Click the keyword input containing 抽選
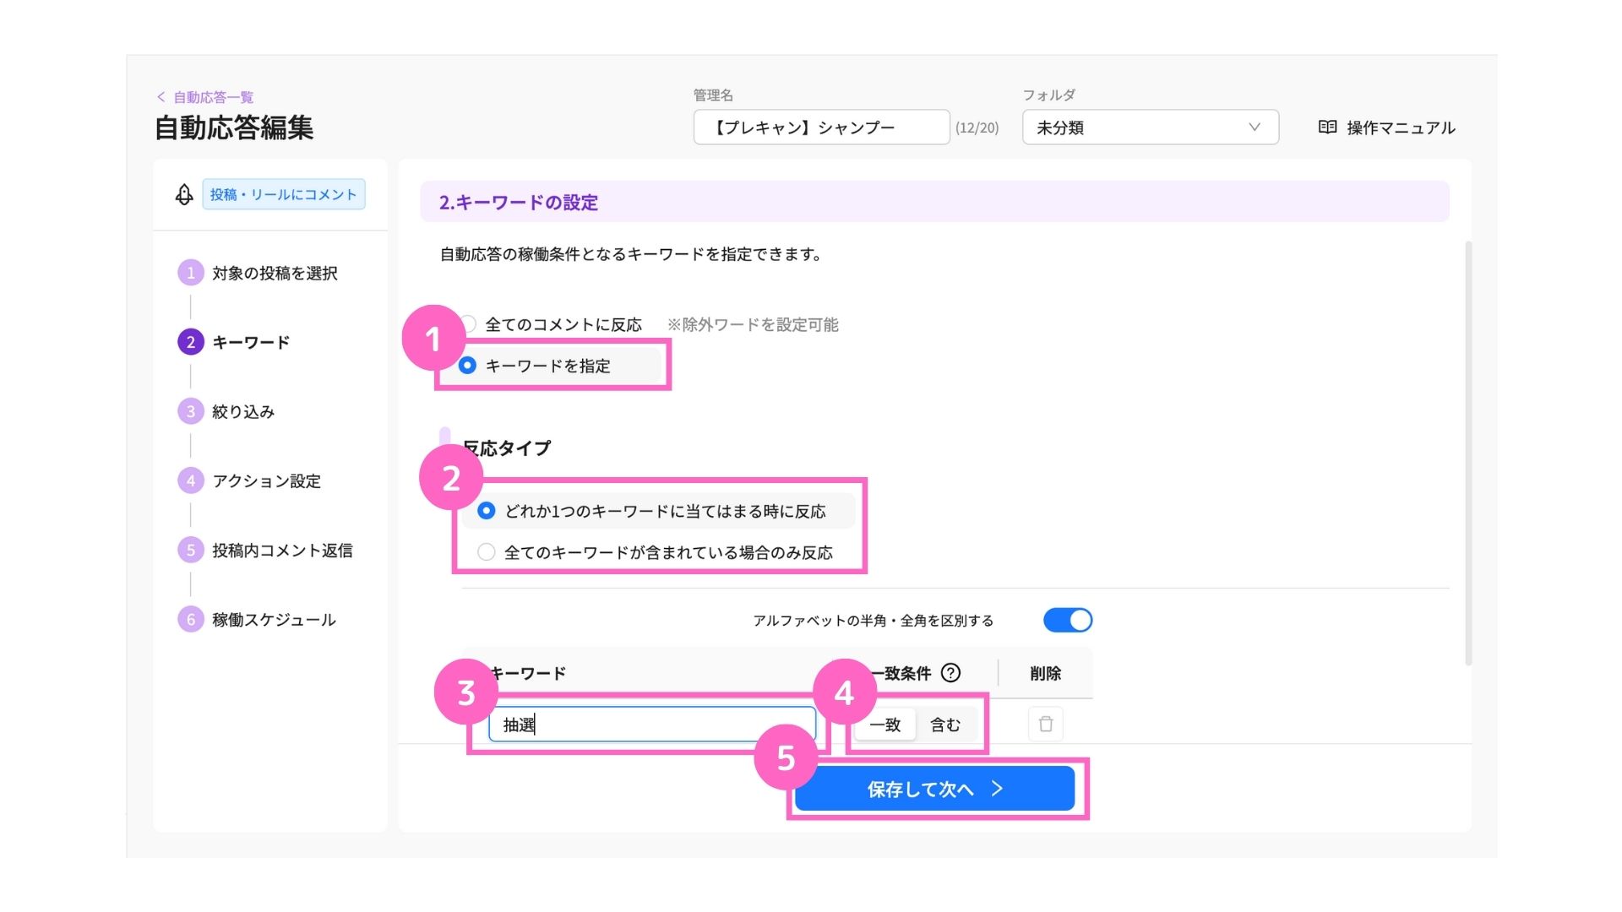Image resolution: width=1622 pixels, height=912 pixels. click(652, 725)
